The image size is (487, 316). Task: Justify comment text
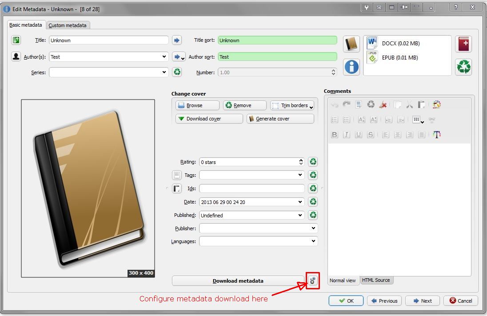[422, 135]
